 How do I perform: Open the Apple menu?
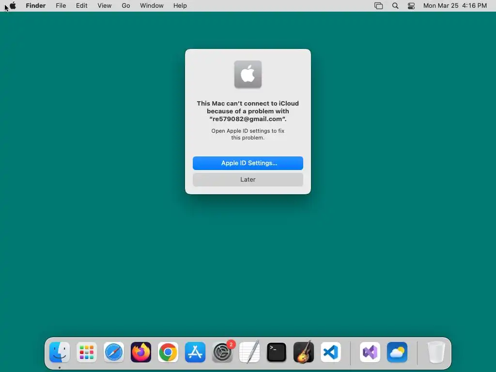[13, 6]
